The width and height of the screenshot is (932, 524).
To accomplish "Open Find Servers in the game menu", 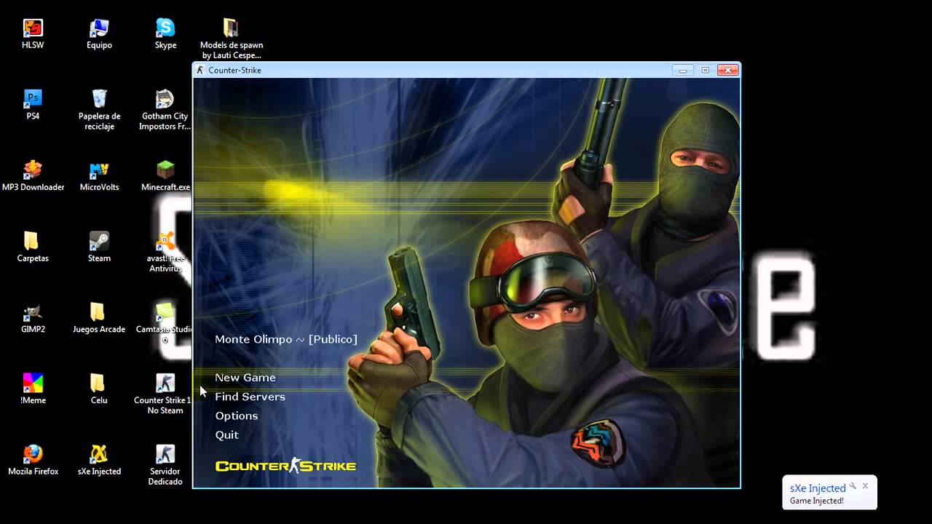I will (250, 397).
